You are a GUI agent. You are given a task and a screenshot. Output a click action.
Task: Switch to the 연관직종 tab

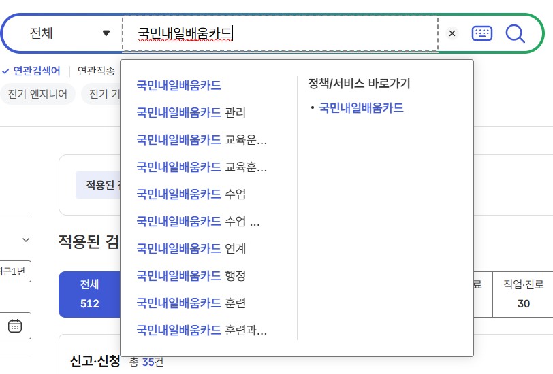(96, 71)
